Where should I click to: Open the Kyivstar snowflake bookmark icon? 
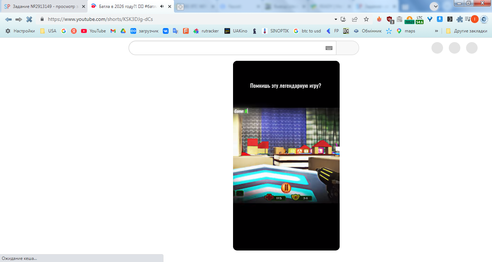click(389, 31)
